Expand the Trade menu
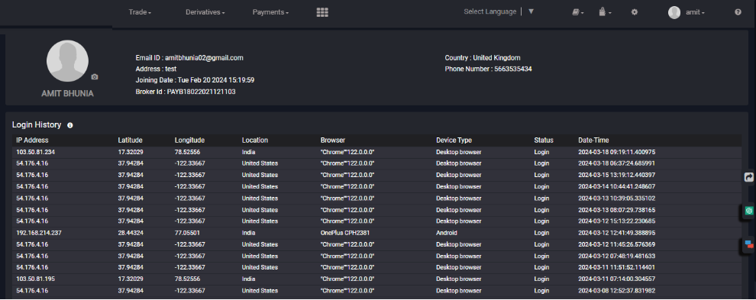 pyautogui.click(x=140, y=12)
